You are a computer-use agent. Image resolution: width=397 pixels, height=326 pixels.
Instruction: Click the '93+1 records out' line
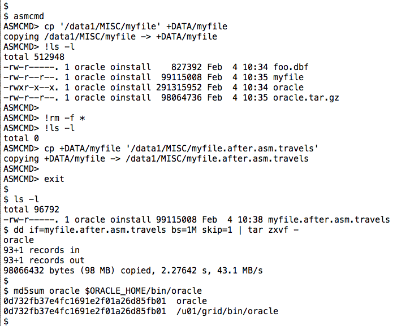[44, 260]
